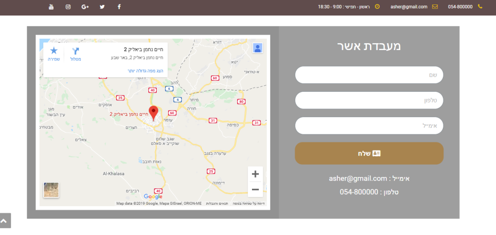Click the scroll-to-top arrow button
The image size is (496, 235).
[x=5, y=220]
